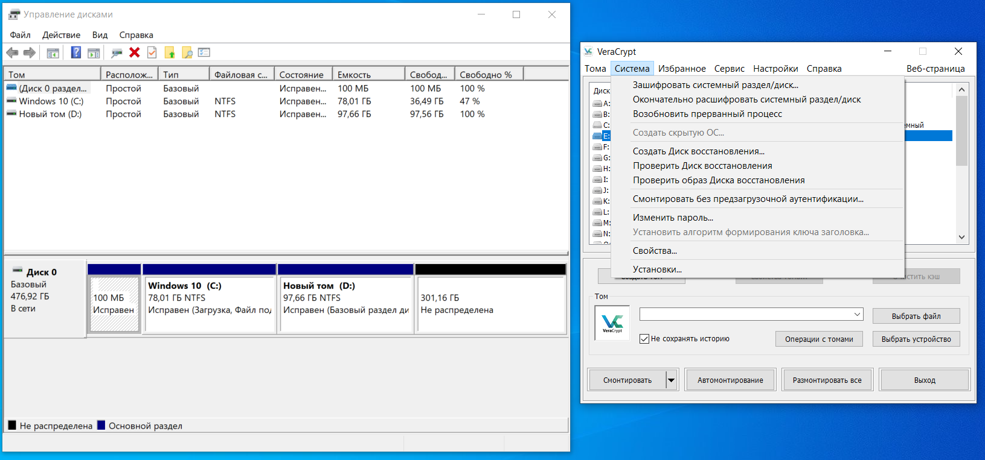Screen dimensions: 985x460
Task: Toggle the action pane toolbar icon
Action: pyautogui.click(x=94, y=53)
